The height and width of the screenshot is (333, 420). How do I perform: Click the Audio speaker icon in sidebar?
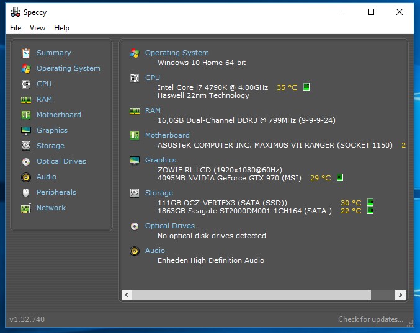coord(25,177)
